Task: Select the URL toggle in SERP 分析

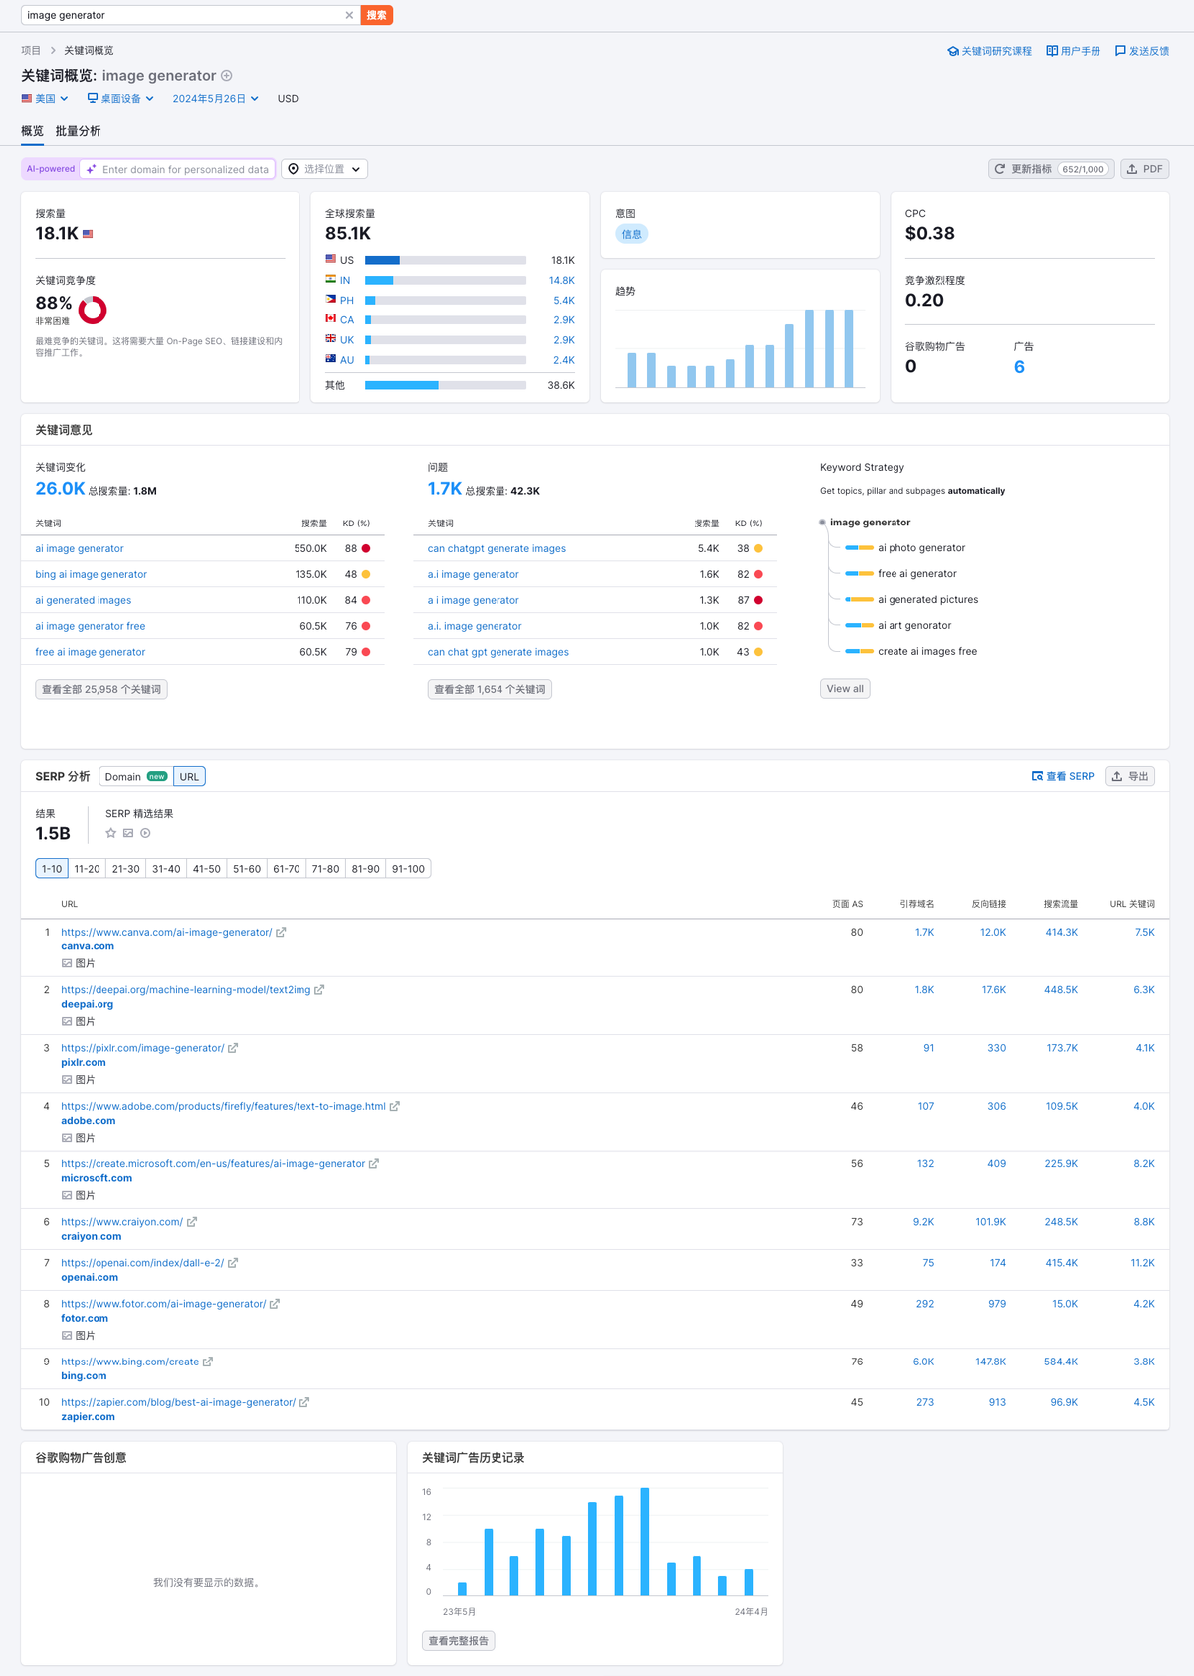Action: 189,777
